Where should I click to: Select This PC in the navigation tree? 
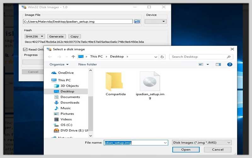[61, 80]
